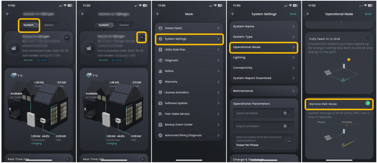Select the Fully Feed-in to Grid radio button
Viewport: 377px width, 163px height.
368,38
